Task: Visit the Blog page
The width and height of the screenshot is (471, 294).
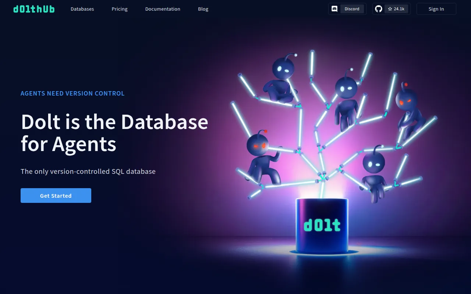Action: [203, 9]
